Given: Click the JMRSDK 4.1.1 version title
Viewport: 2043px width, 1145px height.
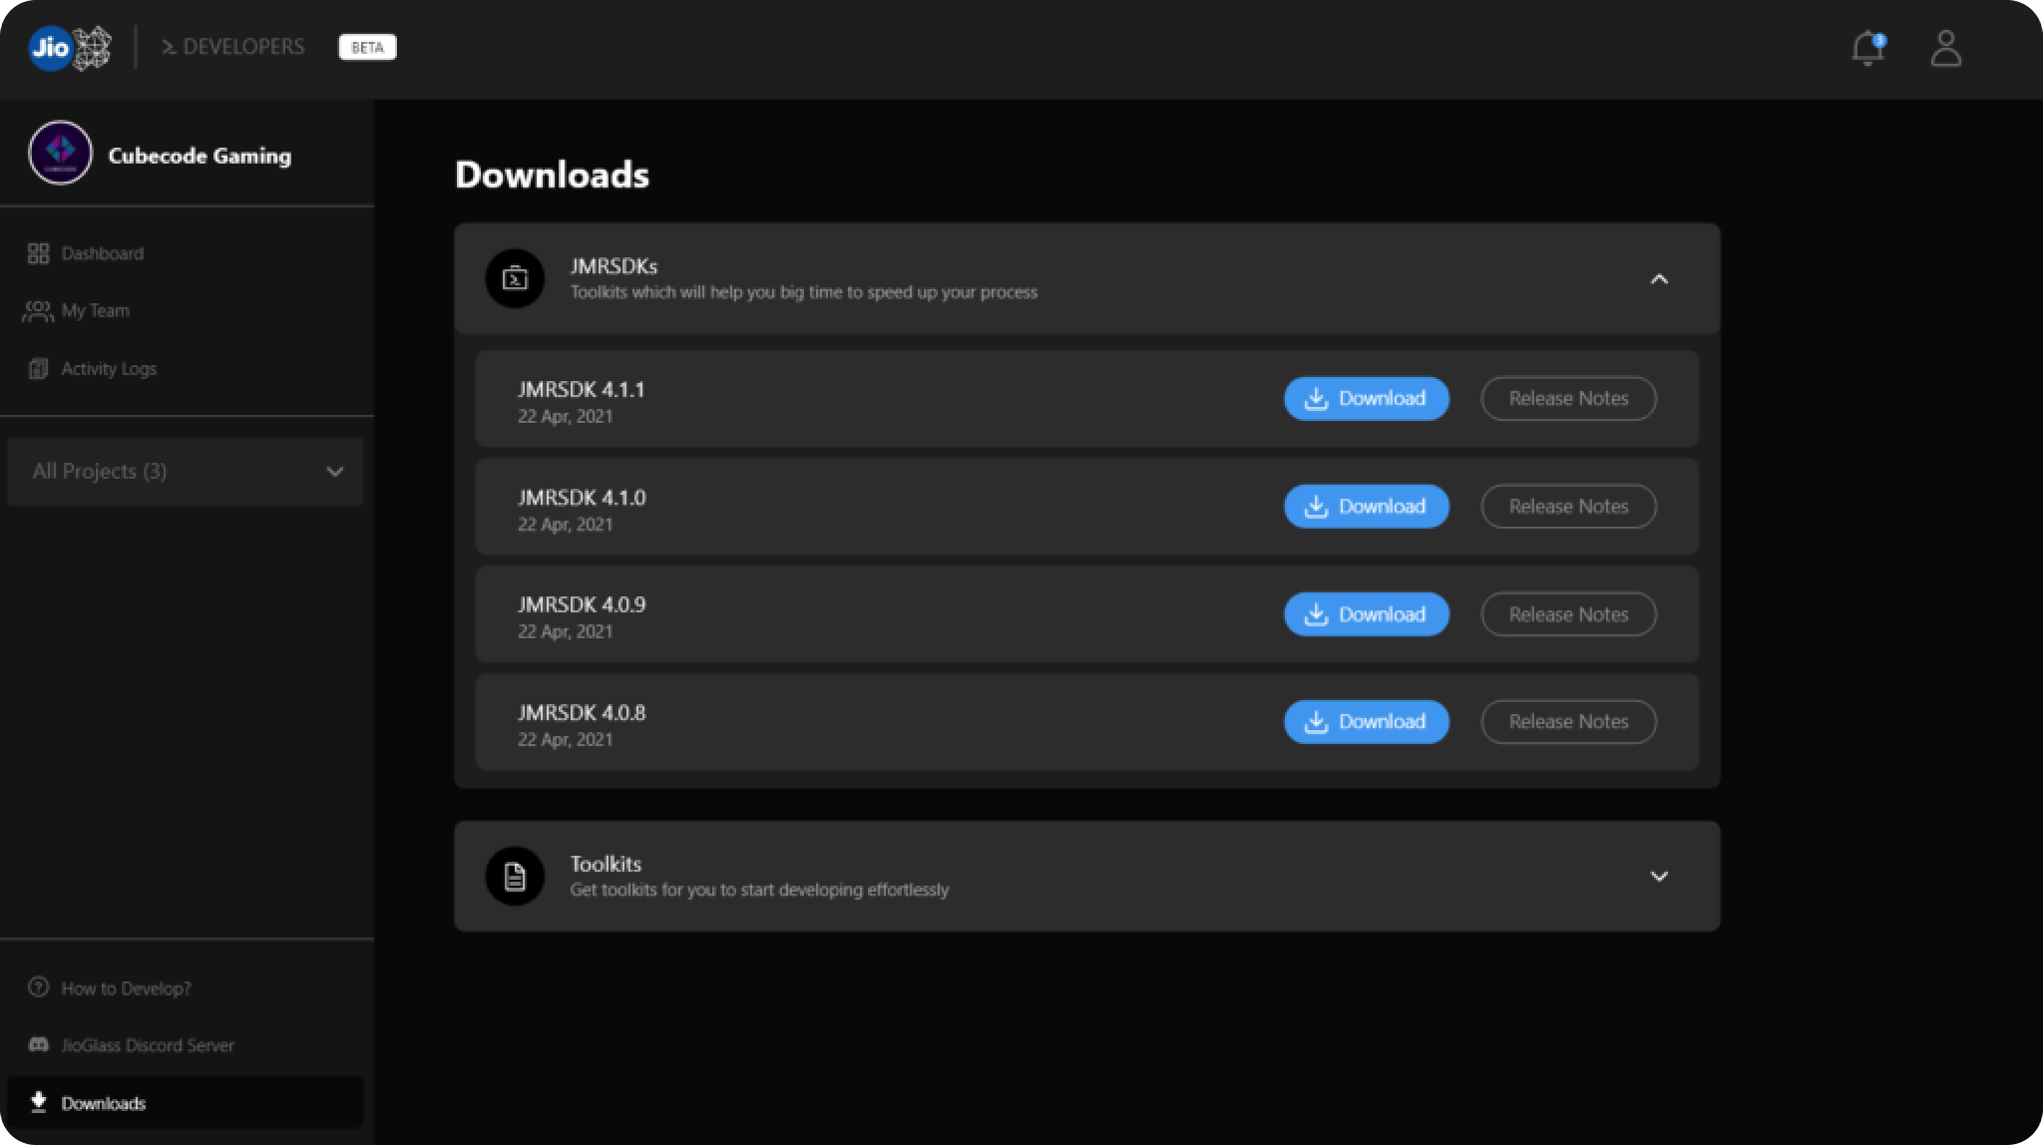Looking at the screenshot, I should coord(582,390).
